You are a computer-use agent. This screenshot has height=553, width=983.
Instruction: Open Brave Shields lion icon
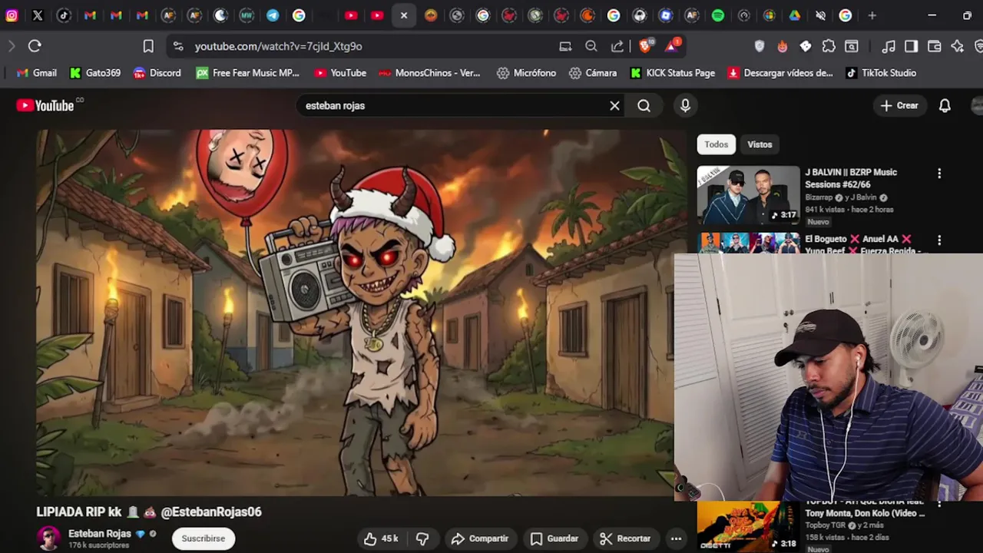point(645,46)
